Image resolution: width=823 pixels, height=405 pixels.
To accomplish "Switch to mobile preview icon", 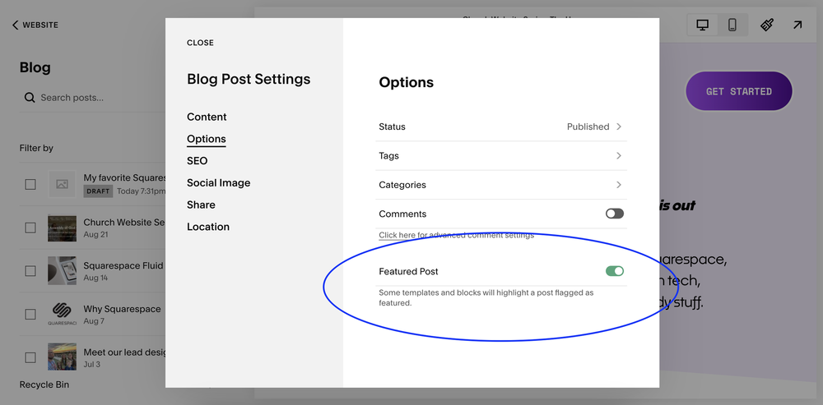I will 732,25.
